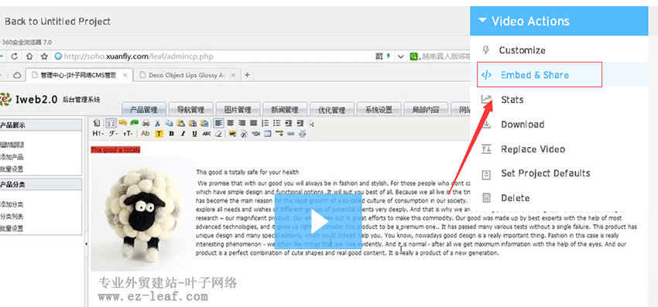Click the soho.xuanfly.com address bar
The height and width of the screenshot is (307, 658).
click(214, 56)
